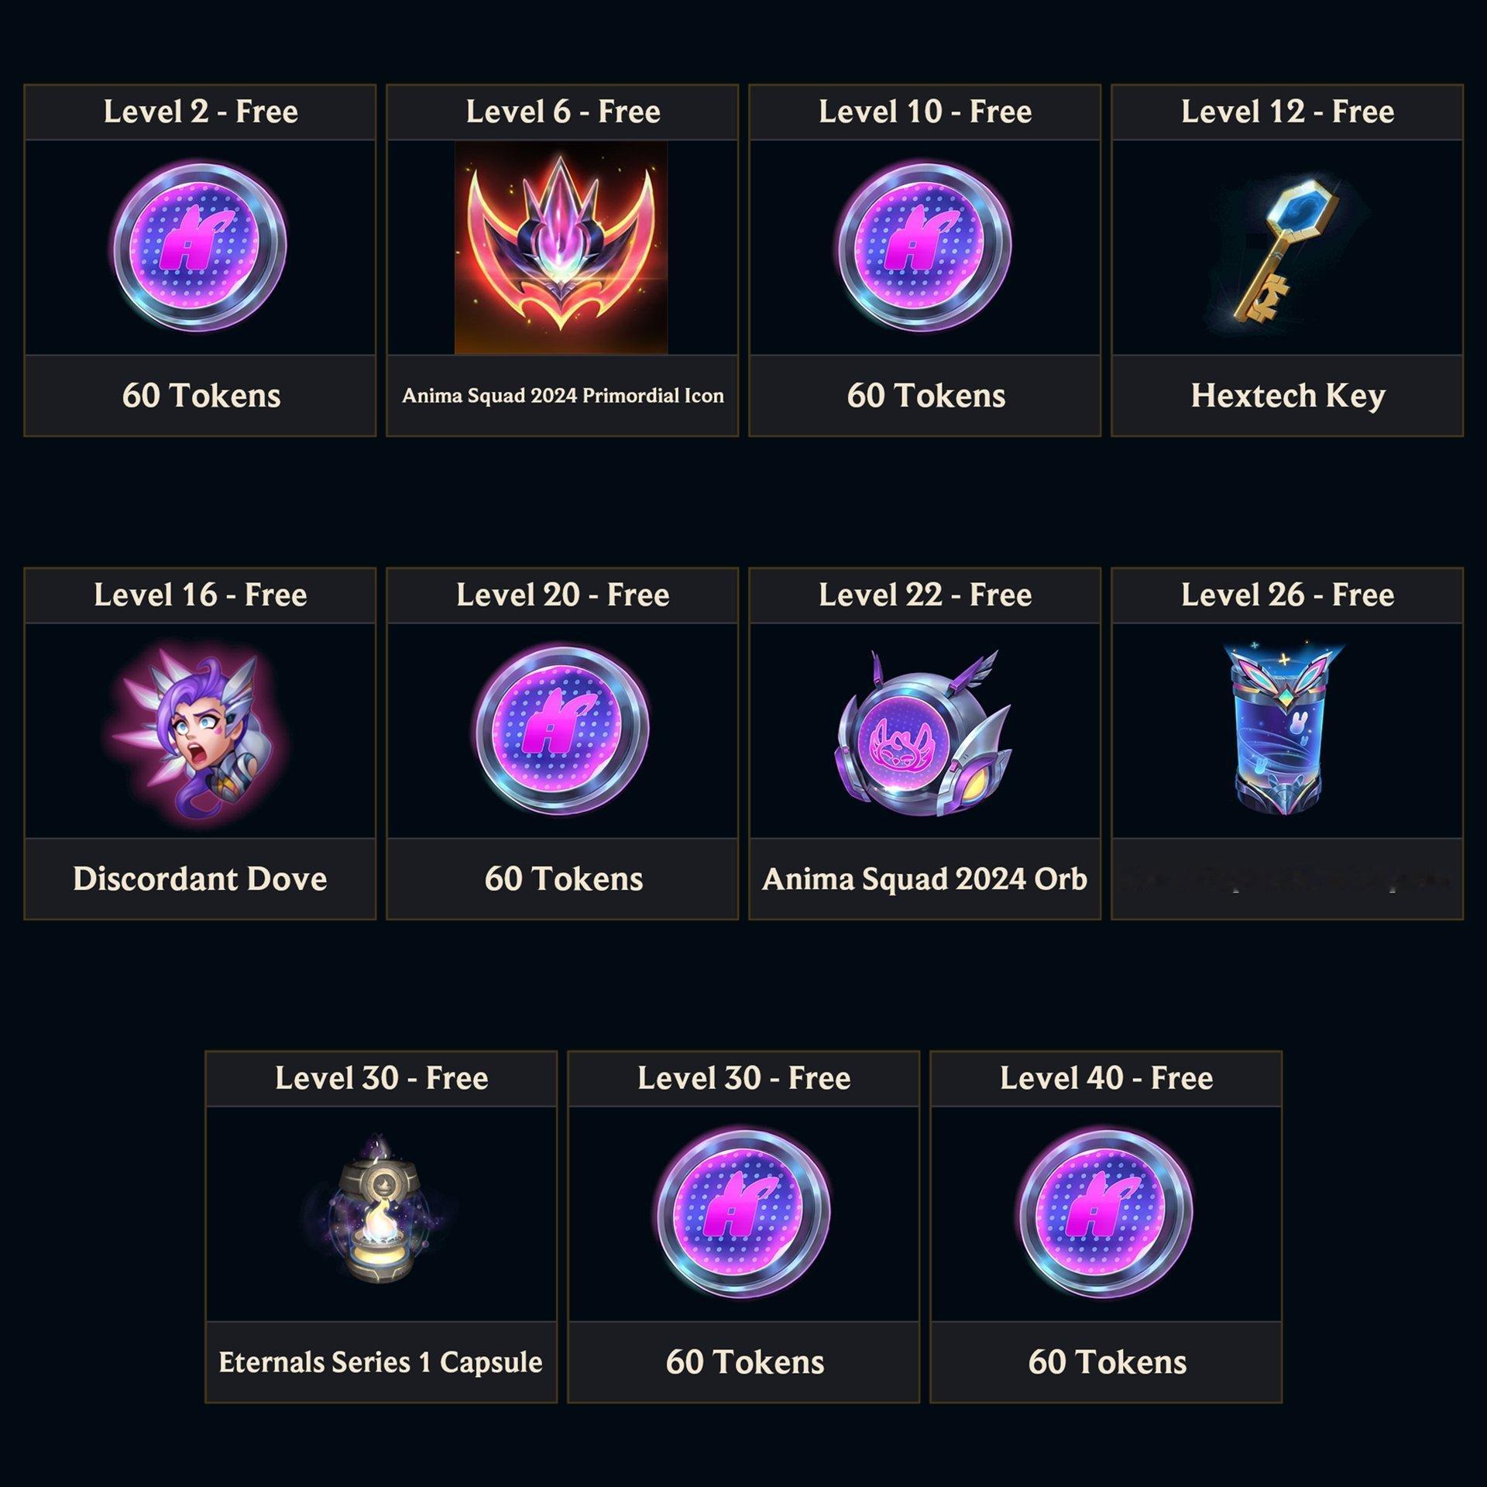Select the Anima Squad 2024 Primordial Icon image

pyautogui.click(x=561, y=247)
